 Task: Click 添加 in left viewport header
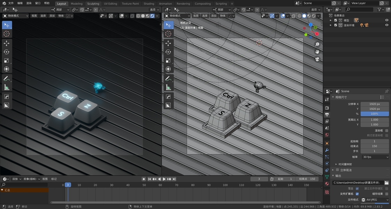(x=52, y=16)
